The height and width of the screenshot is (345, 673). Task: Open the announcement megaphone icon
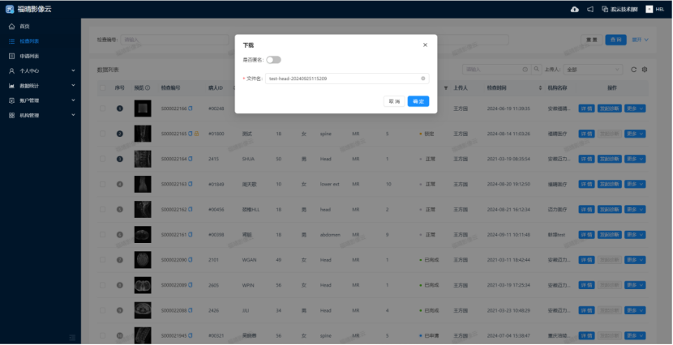click(x=589, y=9)
